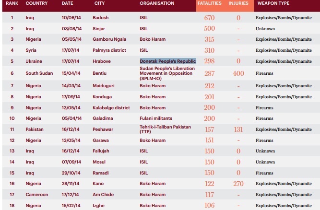Click the country name Cameroon

(36, 195)
